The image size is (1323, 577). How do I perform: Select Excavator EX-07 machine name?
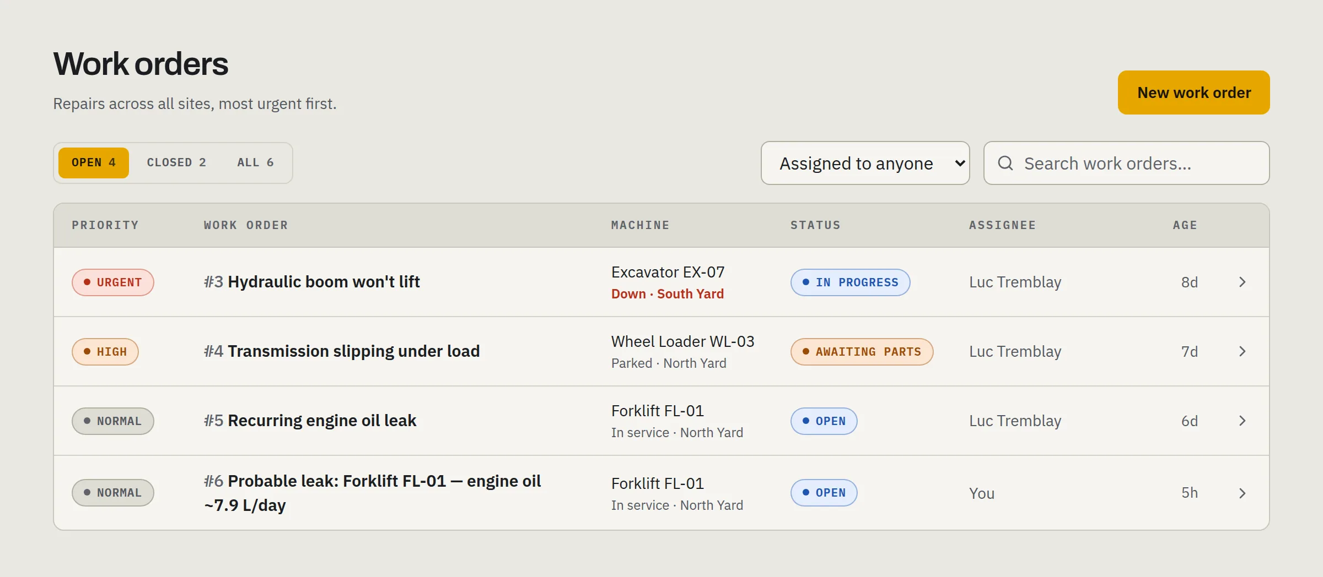pos(668,272)
